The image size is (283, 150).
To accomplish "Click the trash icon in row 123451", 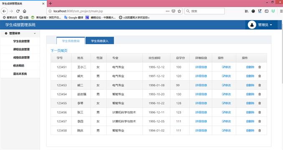I will 260,67.
